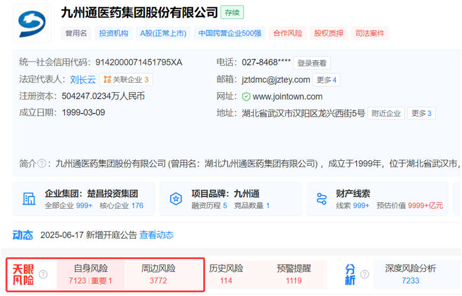Image resolution: width=462 pixels, height=296 pixels.
Task: Click the credit code 9142000071451795XA
Action: pos(139,62)
